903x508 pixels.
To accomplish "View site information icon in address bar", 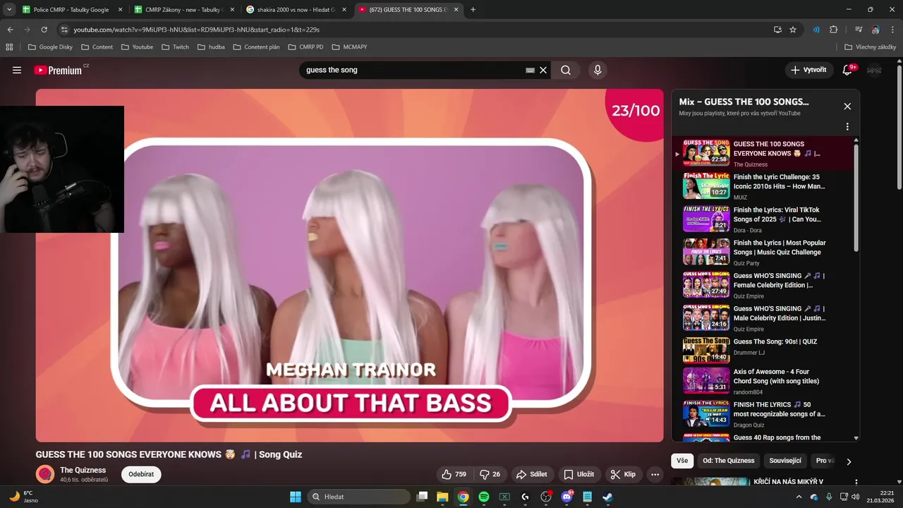I will point(64,30).
